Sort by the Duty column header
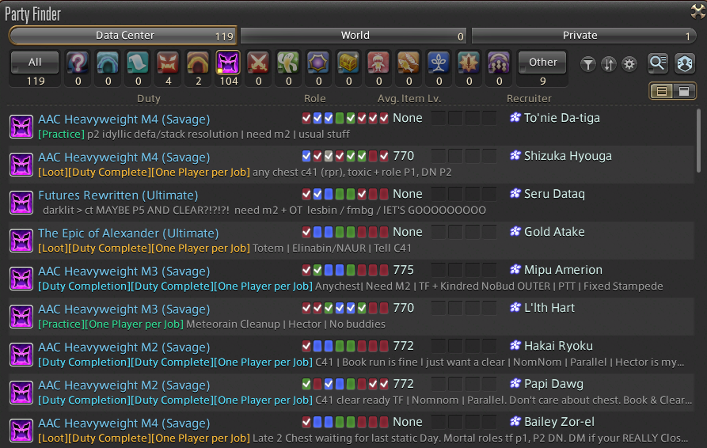 tap(149, 98)
